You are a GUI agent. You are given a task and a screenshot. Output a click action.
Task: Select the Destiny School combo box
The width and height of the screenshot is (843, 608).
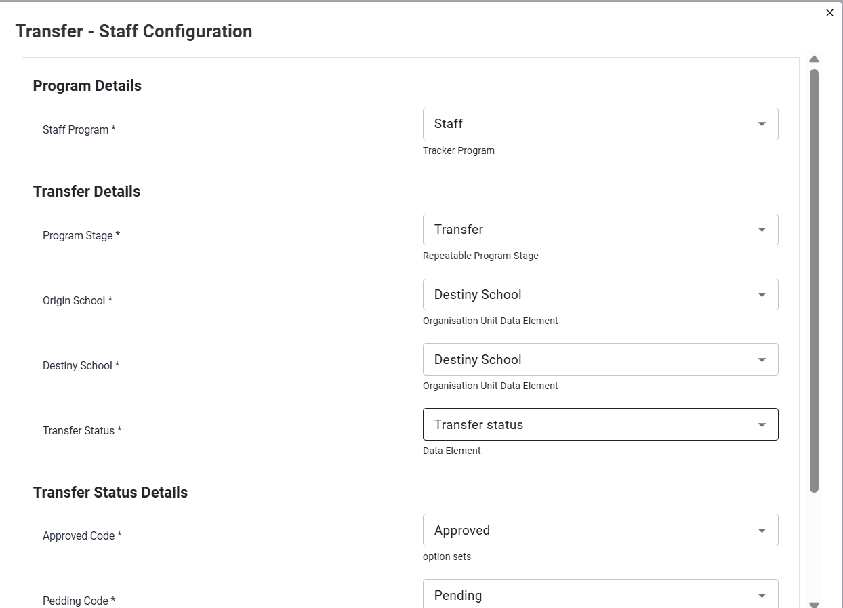pos(600,359)
